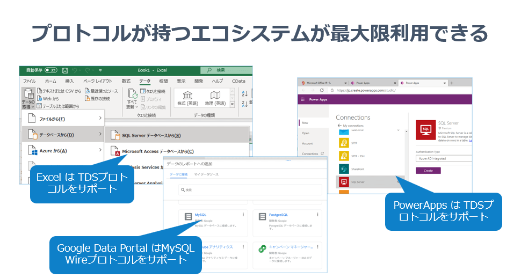Click the Data Portal connector 検索 field
This screenshot has width=521, height=278.
coord(250,189)
